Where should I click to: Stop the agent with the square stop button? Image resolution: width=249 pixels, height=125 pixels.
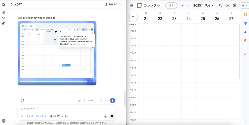click(x=112, y=116)
